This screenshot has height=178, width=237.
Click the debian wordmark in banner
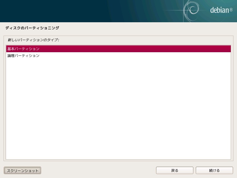[x=220, y=10]
